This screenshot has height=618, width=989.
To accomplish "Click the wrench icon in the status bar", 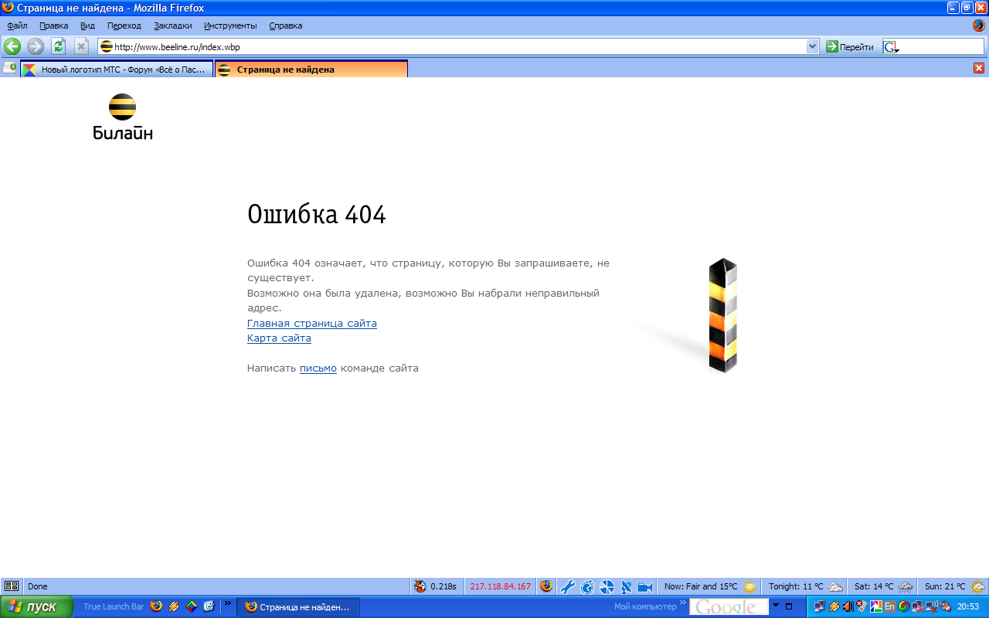I will [x=567, y=586].
